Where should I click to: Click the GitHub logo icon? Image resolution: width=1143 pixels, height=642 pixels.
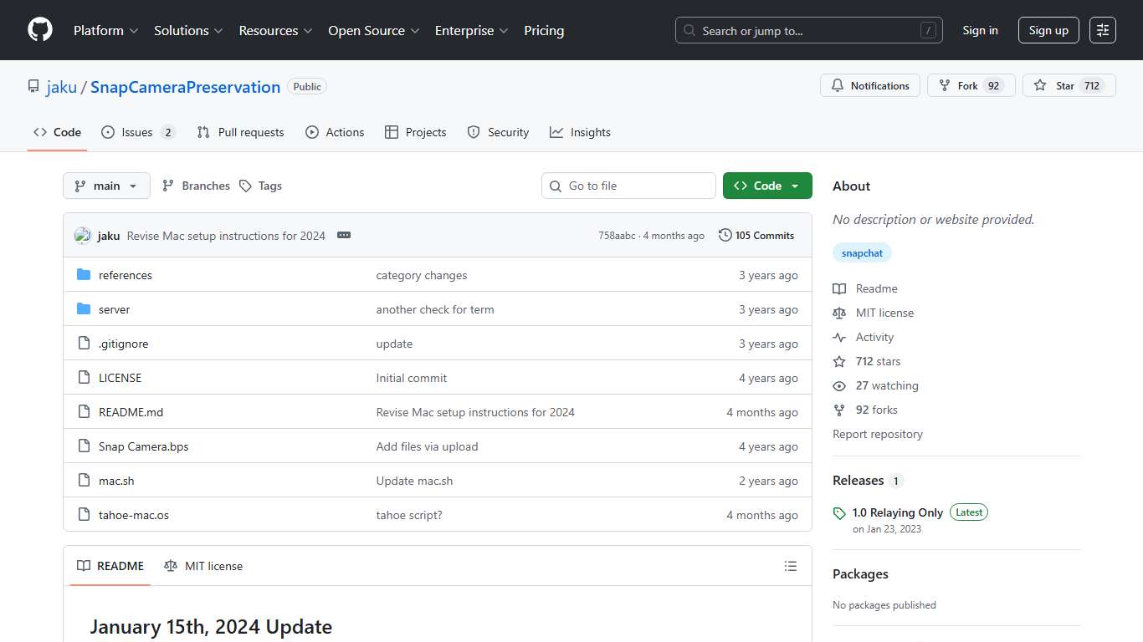tap(40, 30)
